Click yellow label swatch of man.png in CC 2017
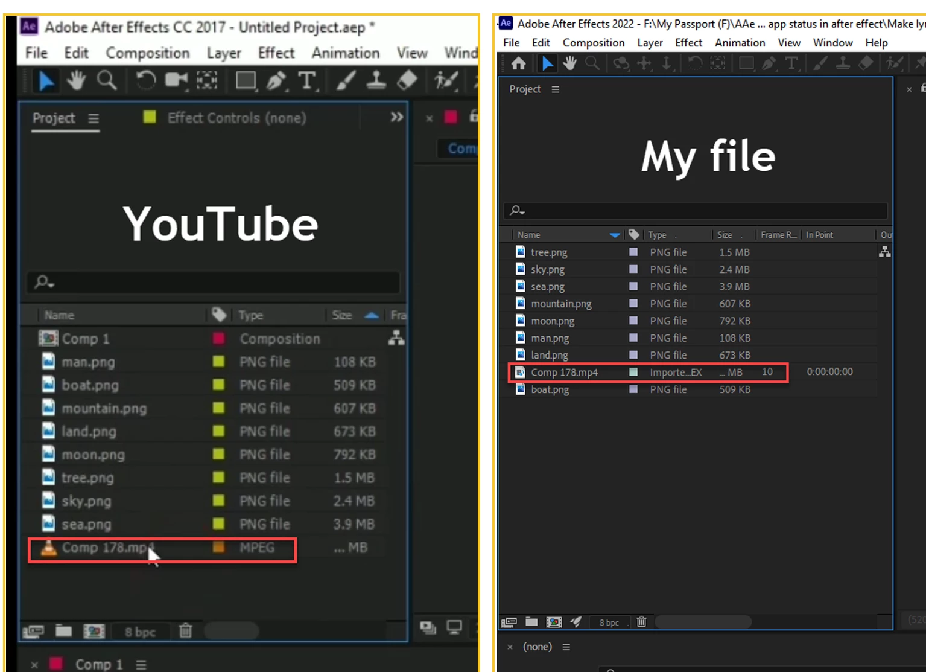 pyautogui.click(x=218, y=362)
